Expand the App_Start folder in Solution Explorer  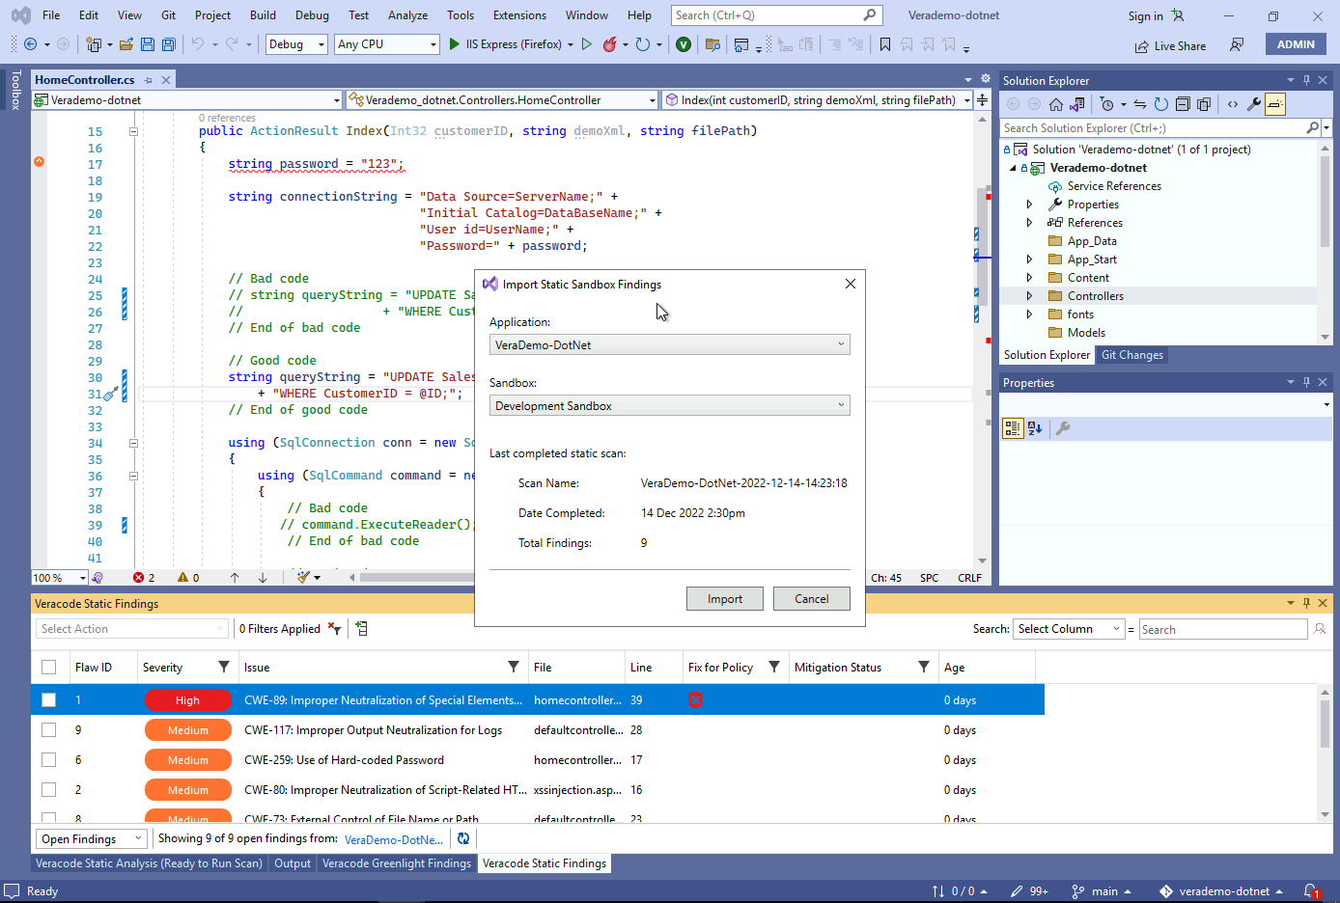(x=1029, y=260)
